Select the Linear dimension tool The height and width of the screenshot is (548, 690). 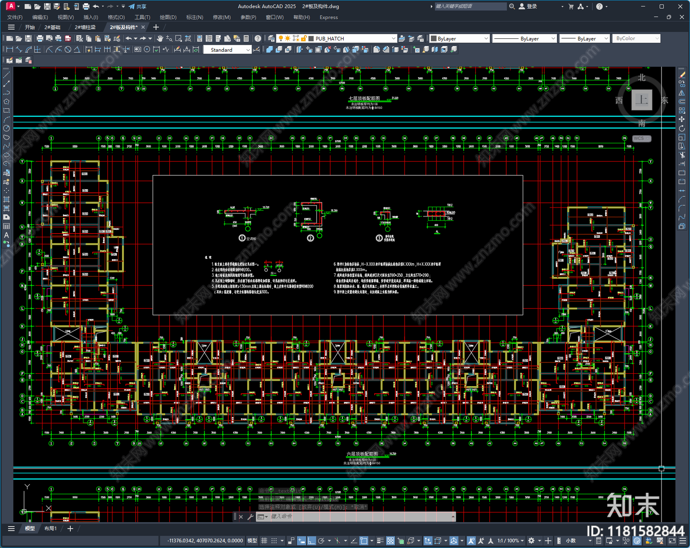(9, 50)
